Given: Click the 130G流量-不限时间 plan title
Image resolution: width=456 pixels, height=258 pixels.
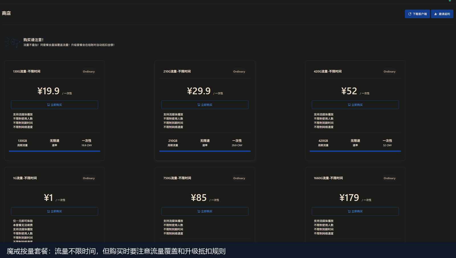Looking at the screenshot, I should pyautogui.click(x=27, y=72).
